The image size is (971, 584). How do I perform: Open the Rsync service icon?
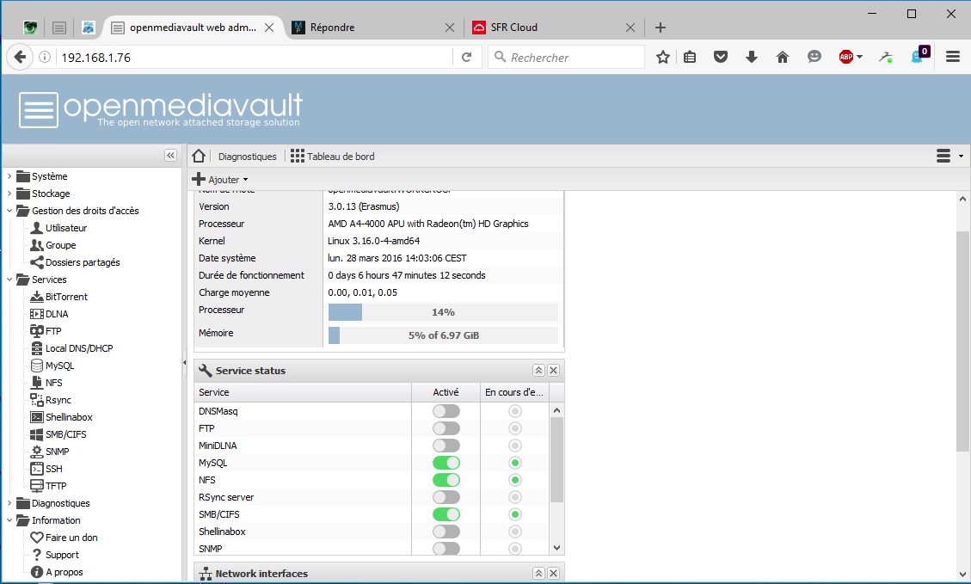pyautogui.click(x=36, y=400)
